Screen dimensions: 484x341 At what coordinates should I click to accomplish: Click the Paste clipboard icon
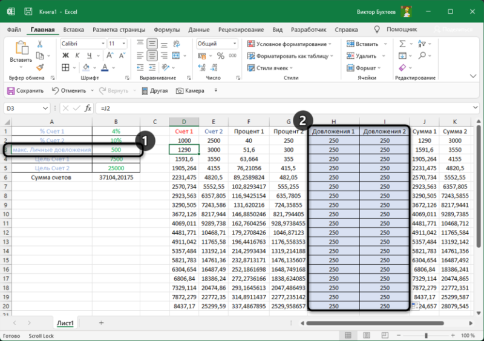tap(21, 48)
